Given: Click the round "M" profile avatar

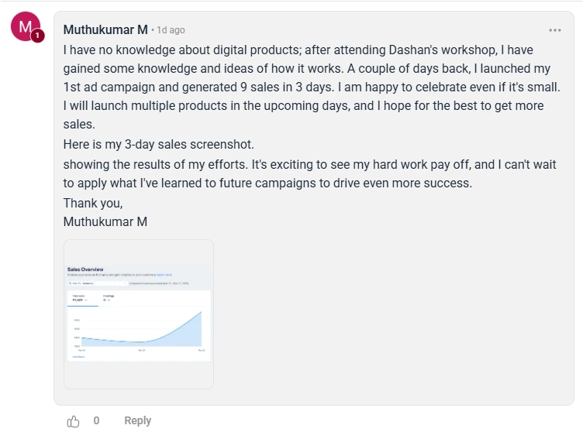Looking at the screenshot, I should pyautogui.click(x=25, y=29).
